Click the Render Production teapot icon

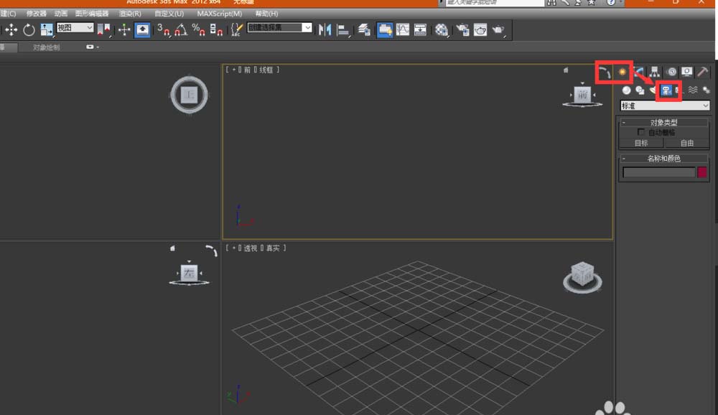[x=498, y=30]
